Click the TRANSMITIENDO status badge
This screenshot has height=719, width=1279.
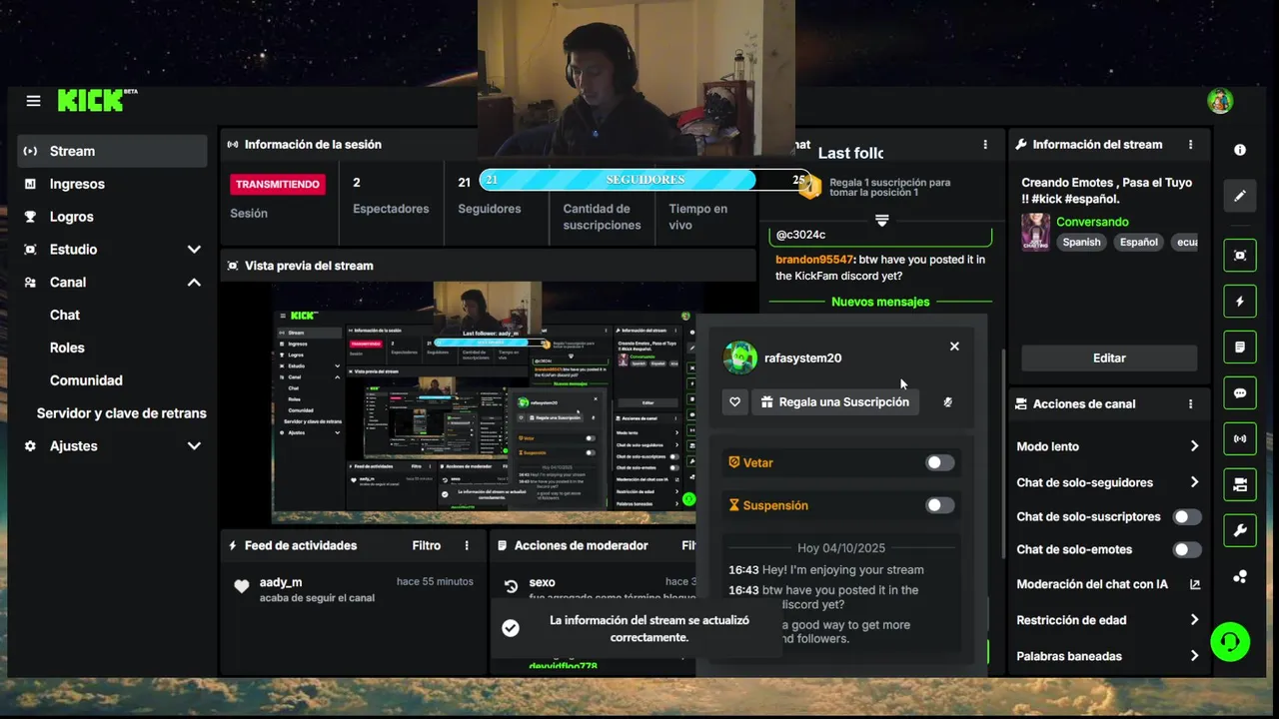pos(278,185)
